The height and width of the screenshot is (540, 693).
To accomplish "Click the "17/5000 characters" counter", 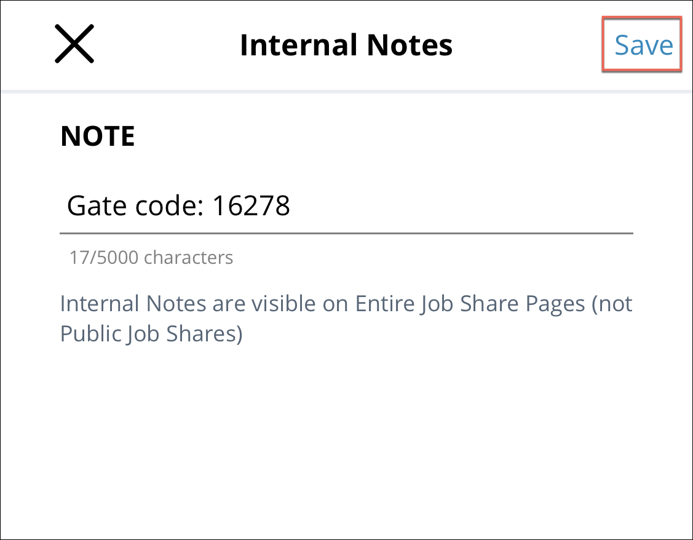I will (x=151, y=257).
